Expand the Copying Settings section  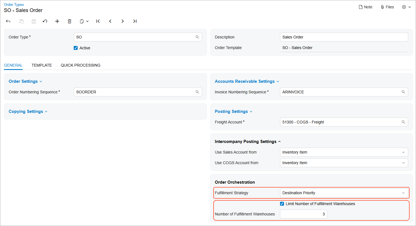(x=28, y=111)
